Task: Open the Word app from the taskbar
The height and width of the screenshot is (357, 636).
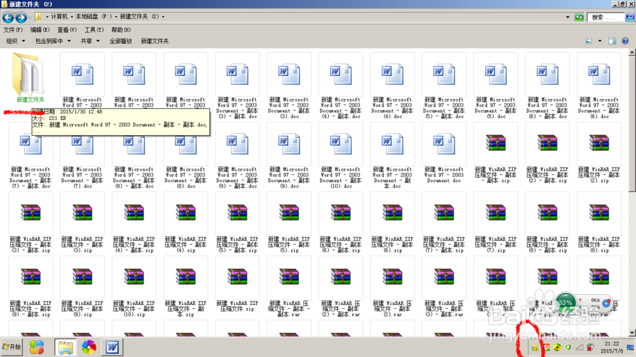Action: pyautogui.click(x=113, y=347)
